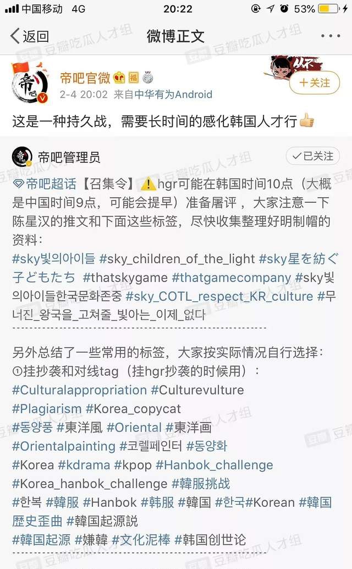352x569 pixels.
Task: Open the three-dot more options menu
Action: click(330, 36)
